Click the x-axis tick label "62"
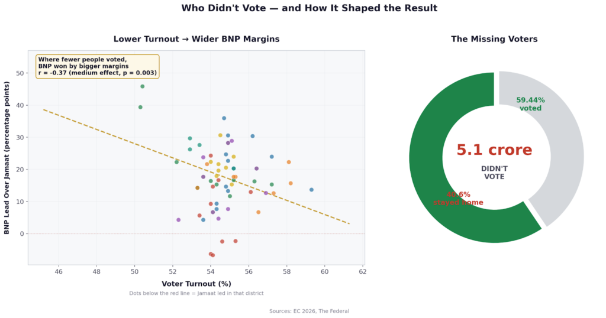 click(363, 272)
